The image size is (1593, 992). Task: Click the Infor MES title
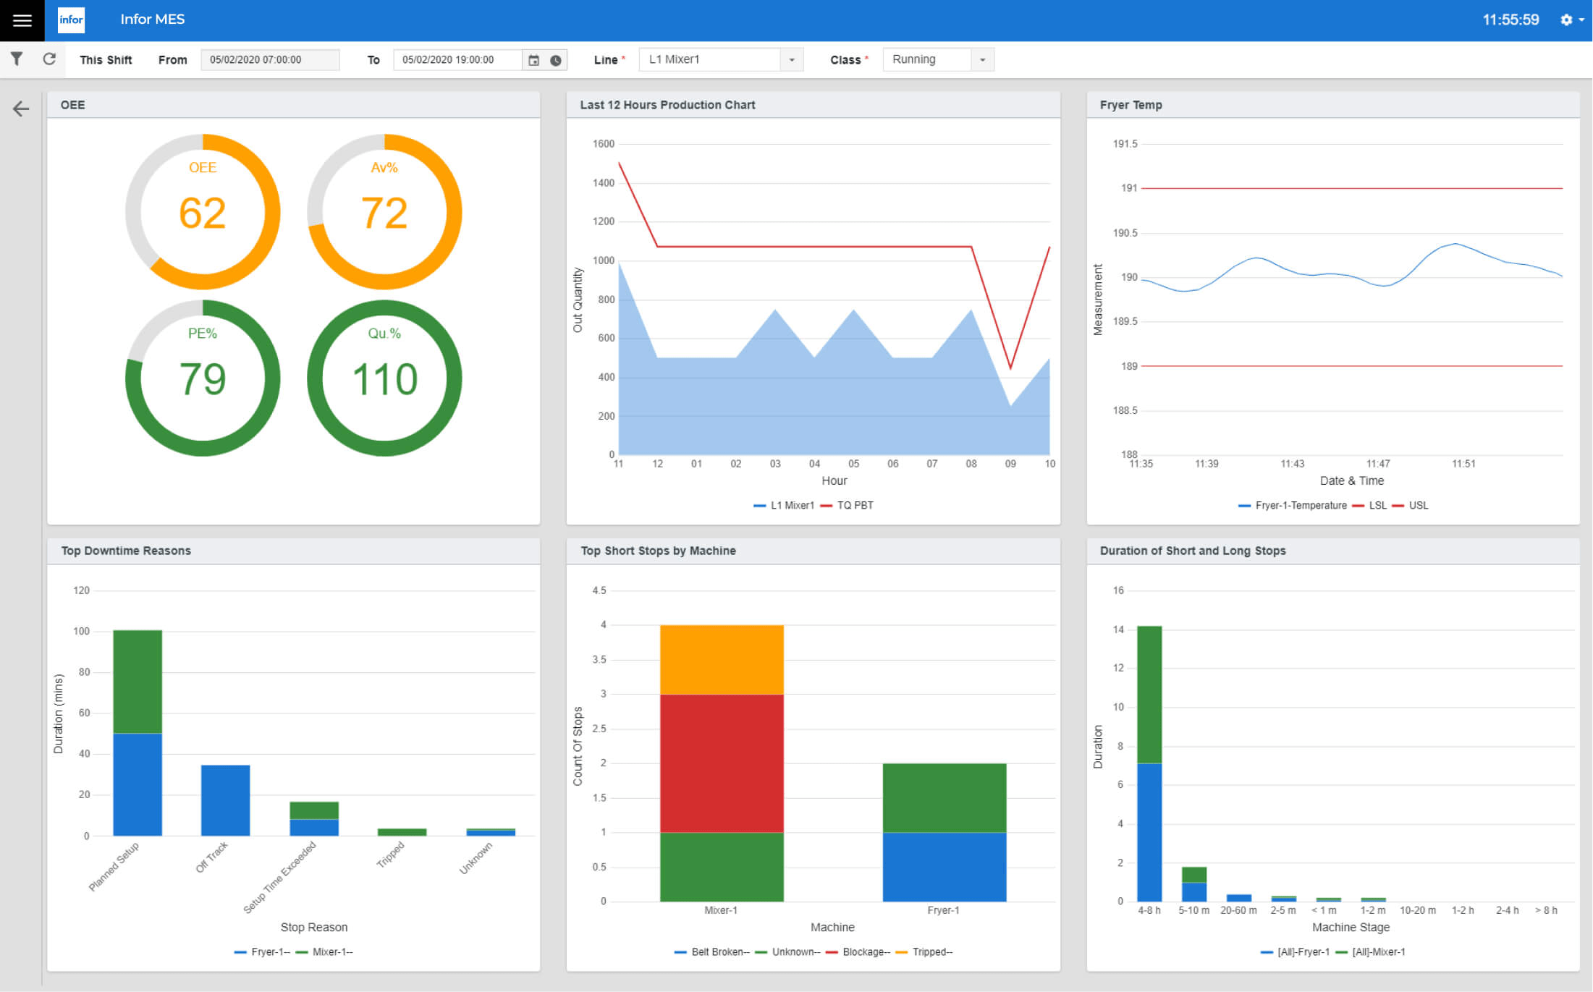(x=152, y=20)
